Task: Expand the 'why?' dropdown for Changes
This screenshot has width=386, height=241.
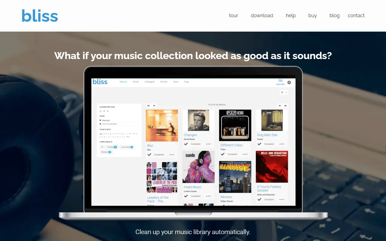Action: tap(208, 144)
